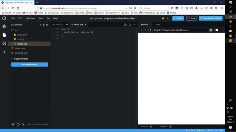Switch to the Browser preview tab
This screenshot has height=132, width=236.
tap(145, 25)
